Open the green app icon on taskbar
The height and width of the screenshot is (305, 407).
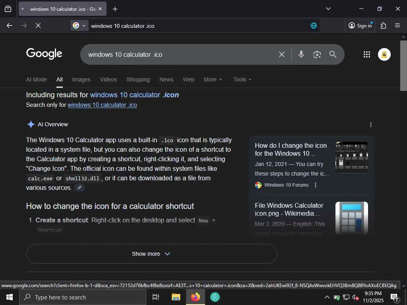(215, 297)
